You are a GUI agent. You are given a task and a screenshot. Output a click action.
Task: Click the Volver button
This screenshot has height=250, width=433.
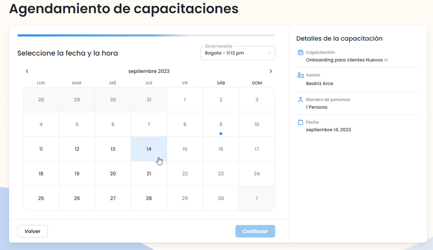(32, 231)
